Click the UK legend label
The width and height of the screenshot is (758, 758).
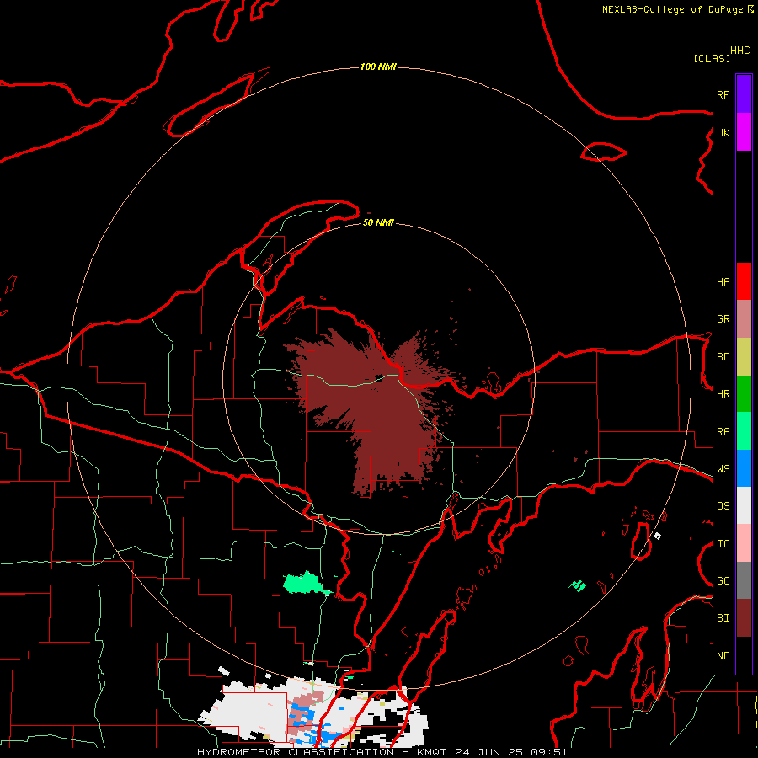pyautogui.click(x=723, y=132)
